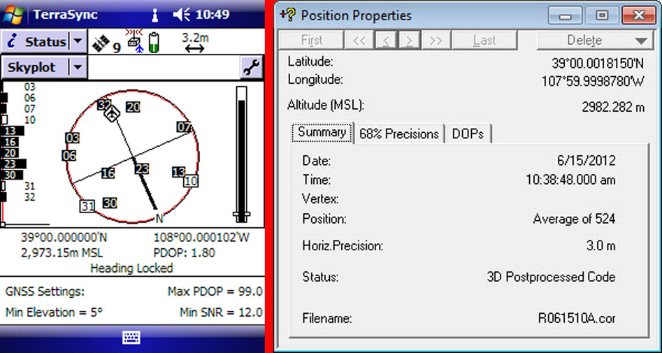Switch to the Summary tab
Screen dimensions: 662x353
pos(322,133)
